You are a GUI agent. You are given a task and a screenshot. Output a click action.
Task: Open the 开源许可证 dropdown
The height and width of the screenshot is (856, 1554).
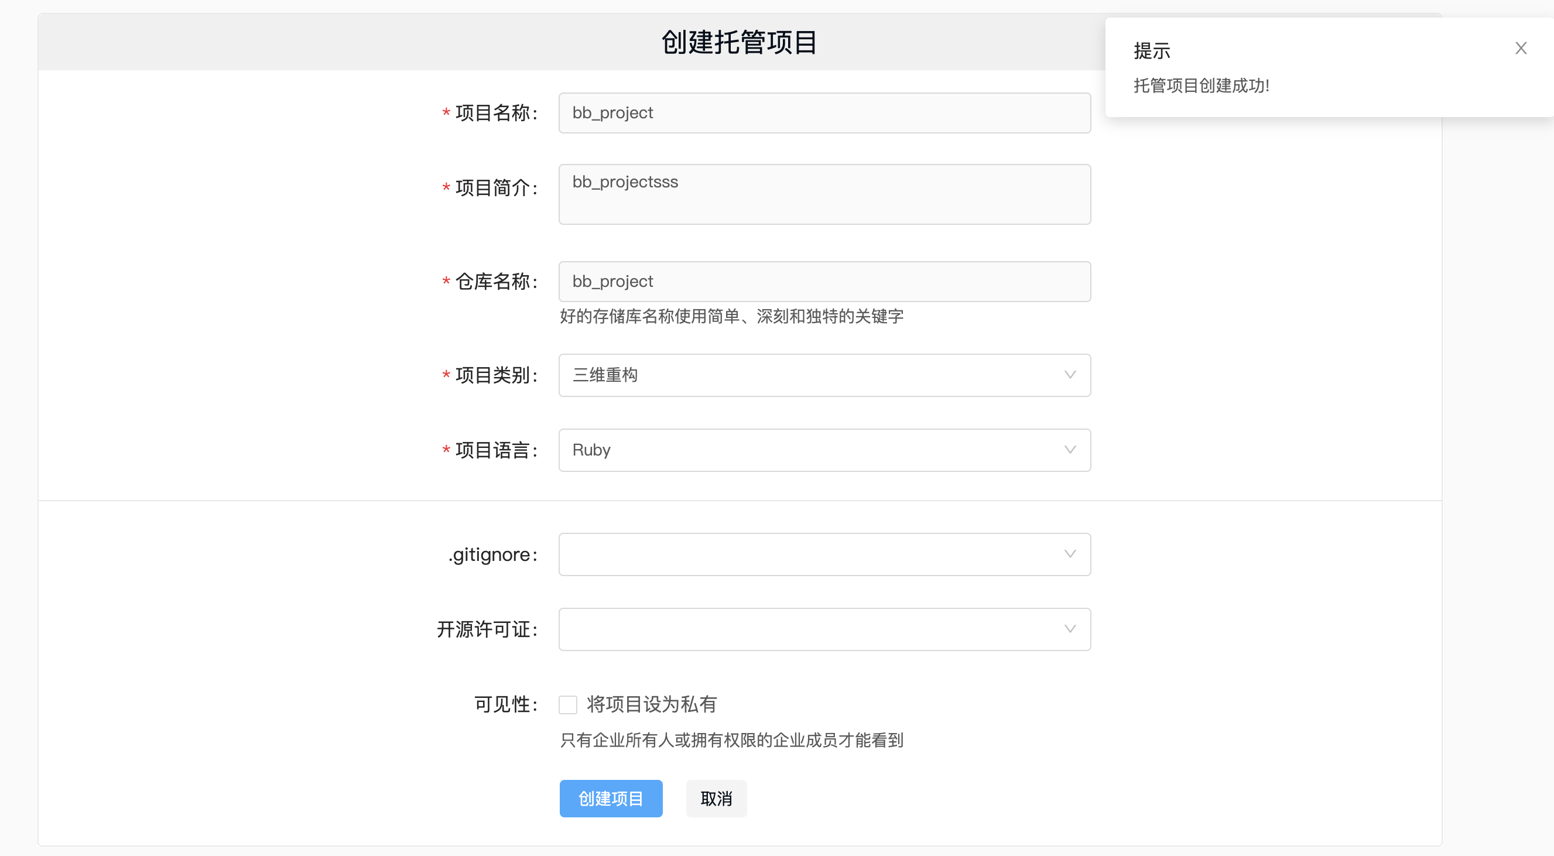click(824, 629)
